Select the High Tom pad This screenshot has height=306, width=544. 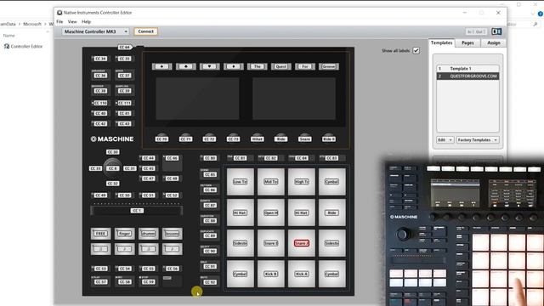coord(302,181)
